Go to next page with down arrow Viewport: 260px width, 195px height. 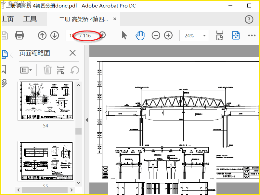(55, 35)
